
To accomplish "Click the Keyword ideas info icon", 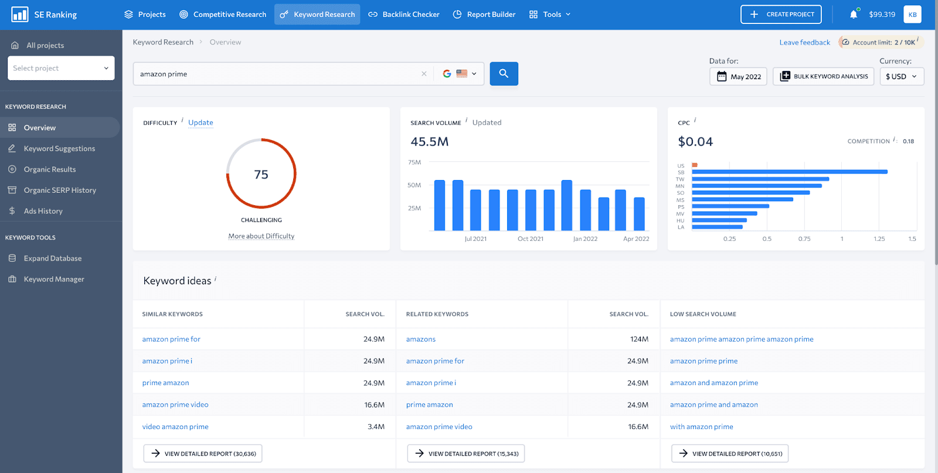I will tap(215, 279).
